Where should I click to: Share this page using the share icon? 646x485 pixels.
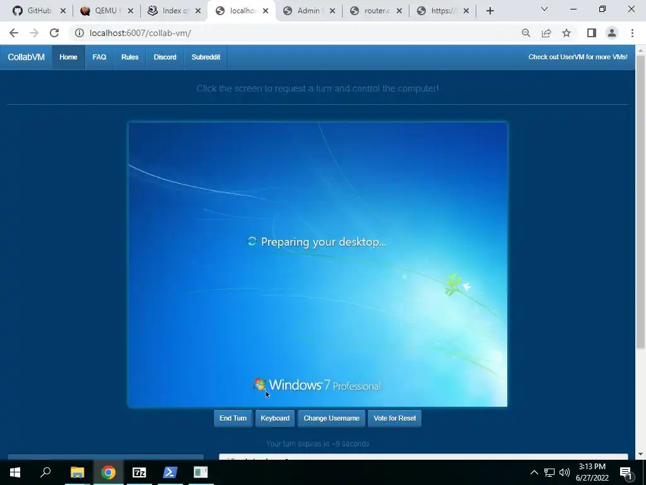[546, 33]
